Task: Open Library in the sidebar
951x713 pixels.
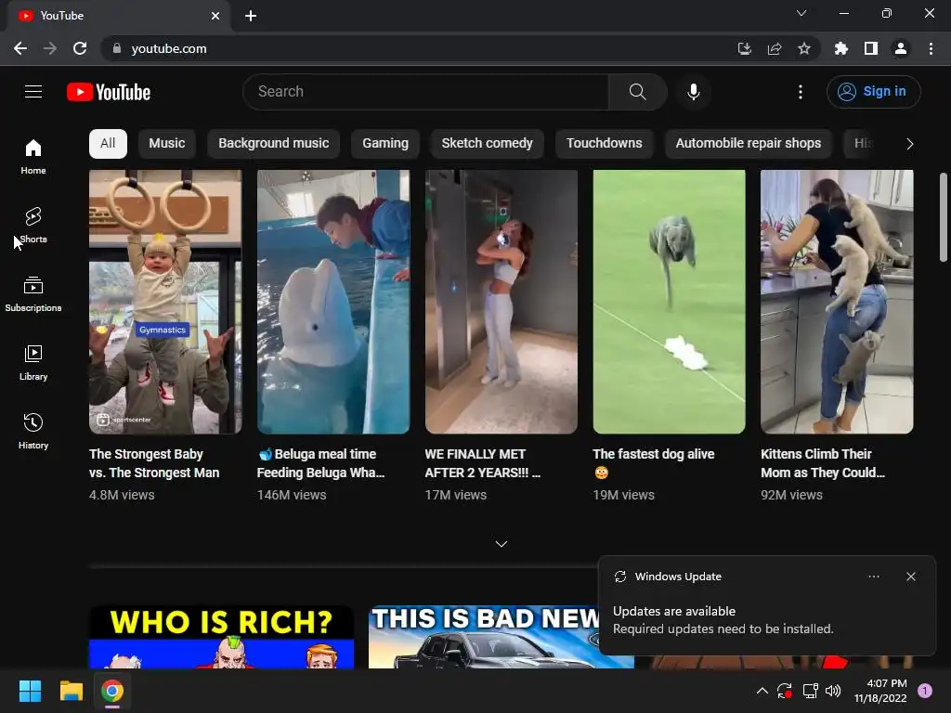Action: (x=33, y=363)
